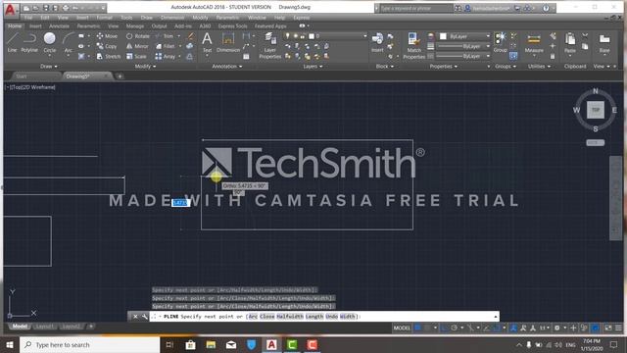Open the Annotate ribbon tab
The width and height of the screenshot is (627, 353).
(x=59, y=26)
